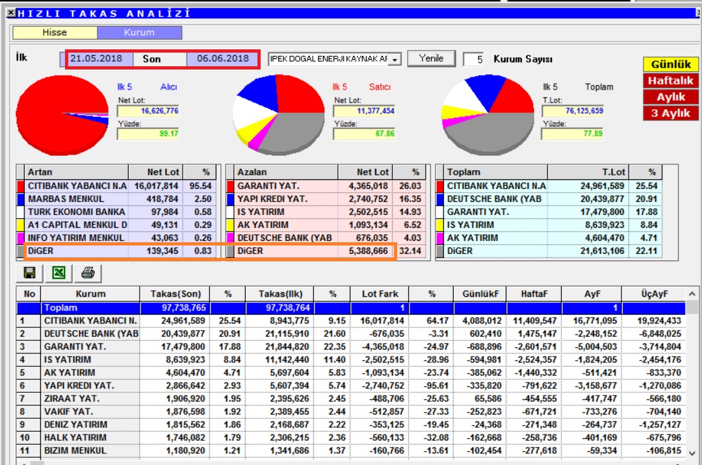Click Alıcı Yüzde value 99.17
702x465 pixels.
[x=148, y=134]
